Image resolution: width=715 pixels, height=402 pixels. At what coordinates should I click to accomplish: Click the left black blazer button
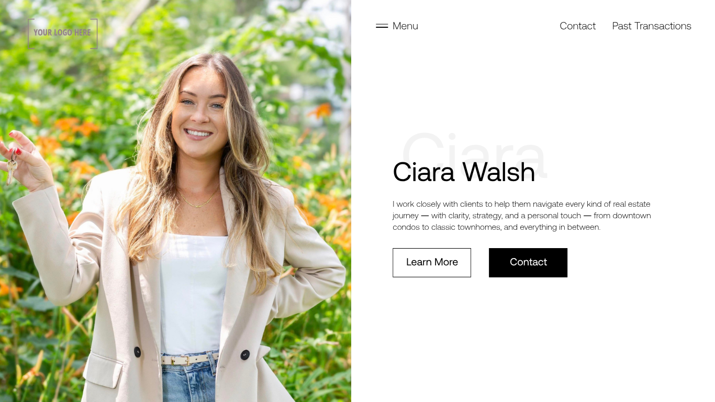tap(138, 352)
